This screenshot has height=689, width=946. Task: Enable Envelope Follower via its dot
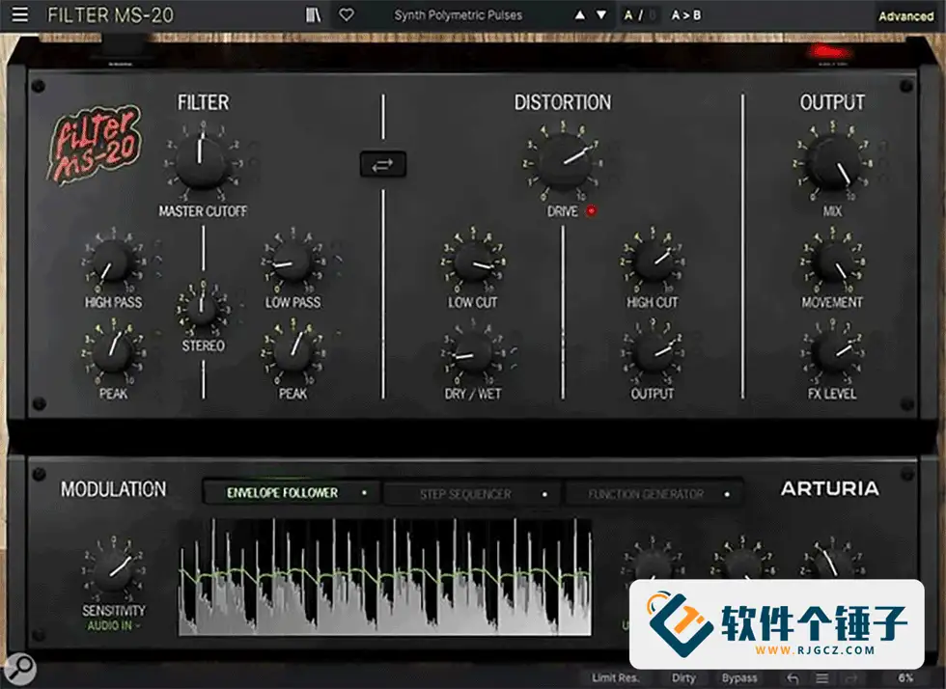point(365,493)
